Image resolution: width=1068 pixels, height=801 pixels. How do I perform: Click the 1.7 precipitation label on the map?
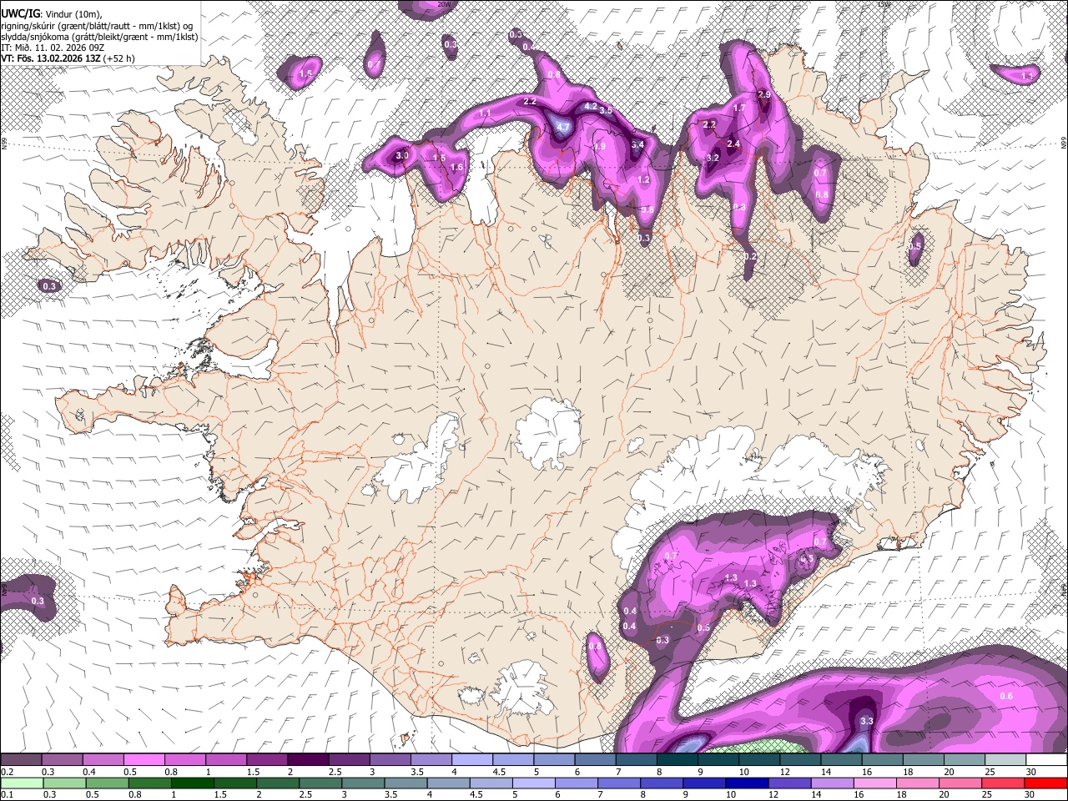click(739, 108)
